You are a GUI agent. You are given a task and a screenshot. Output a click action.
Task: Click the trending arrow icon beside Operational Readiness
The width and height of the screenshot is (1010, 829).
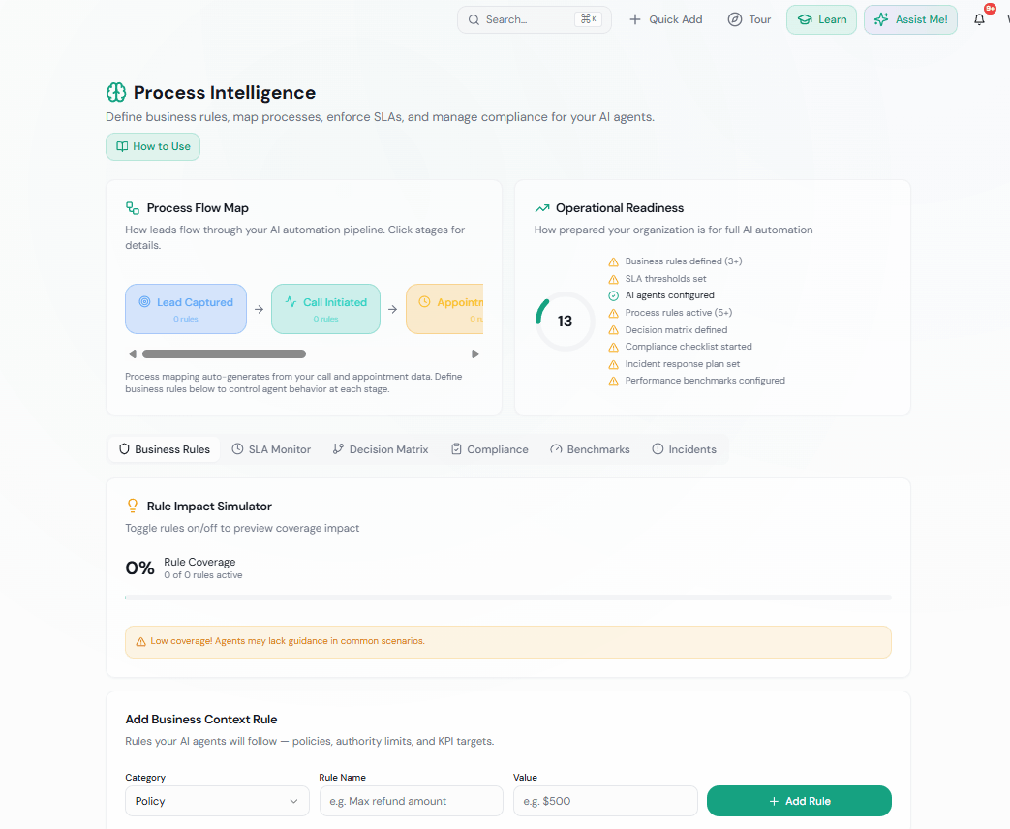(x=542, y=207)
